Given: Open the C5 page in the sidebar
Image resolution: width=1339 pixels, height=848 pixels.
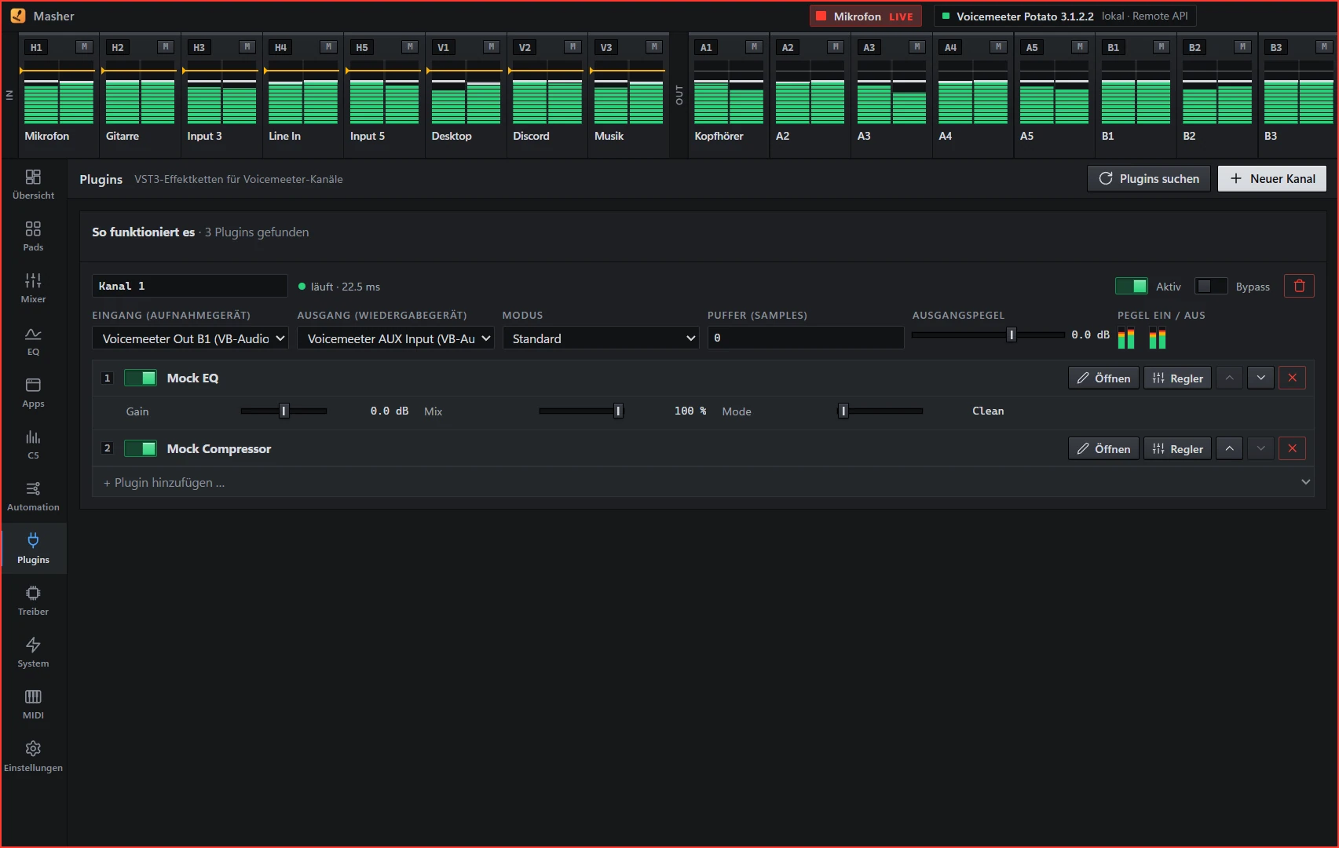Looking at the screenshot, I should [x=33, y=444].
